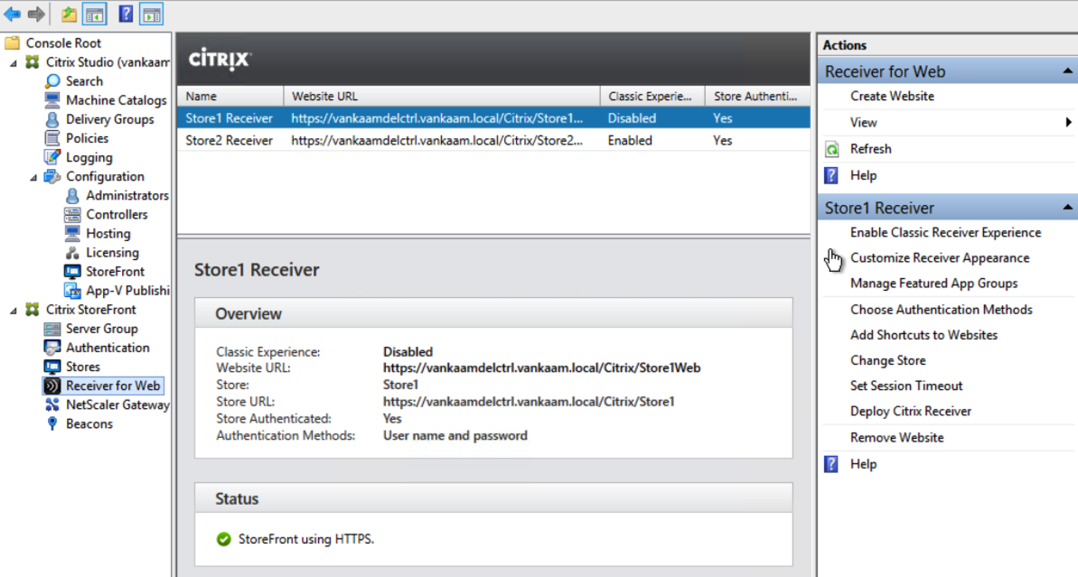Click the Logging icon

tap(52, 157)
